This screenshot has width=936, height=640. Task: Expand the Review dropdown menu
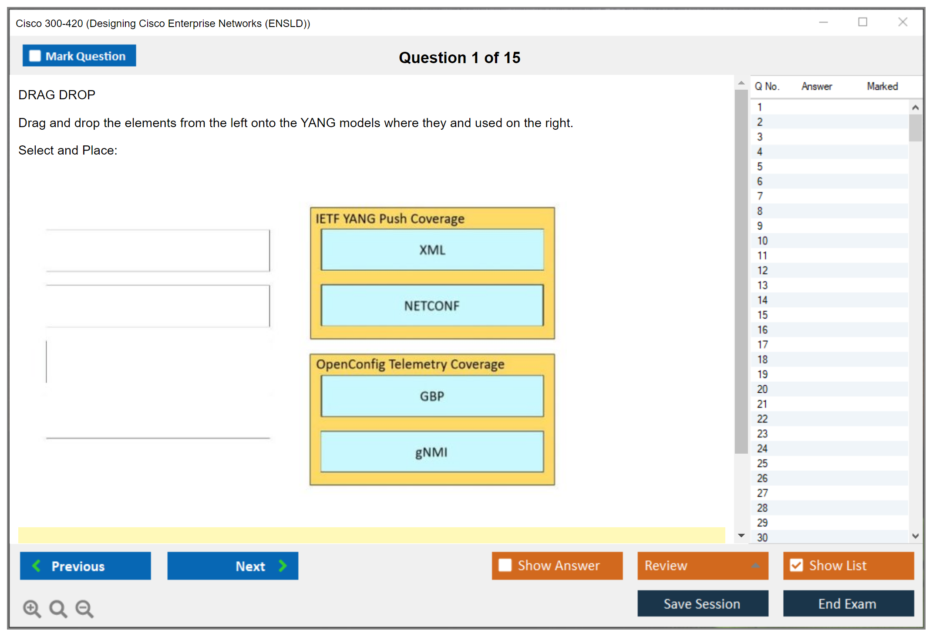[x=755, y=566]
